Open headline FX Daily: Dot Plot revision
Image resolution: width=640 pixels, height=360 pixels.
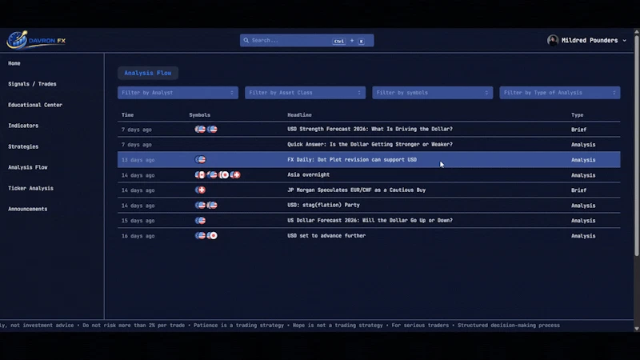click(x=352, y=159)
